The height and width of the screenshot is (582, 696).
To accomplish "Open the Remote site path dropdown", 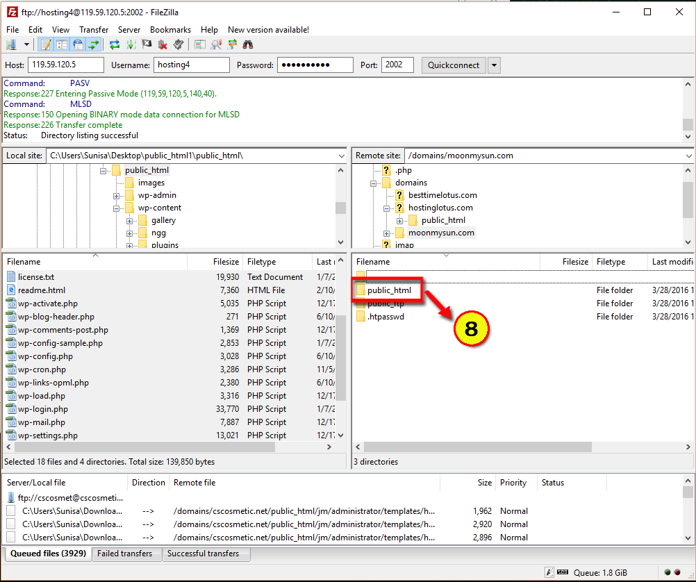I will pyautogui.click(x=688, y=156).
